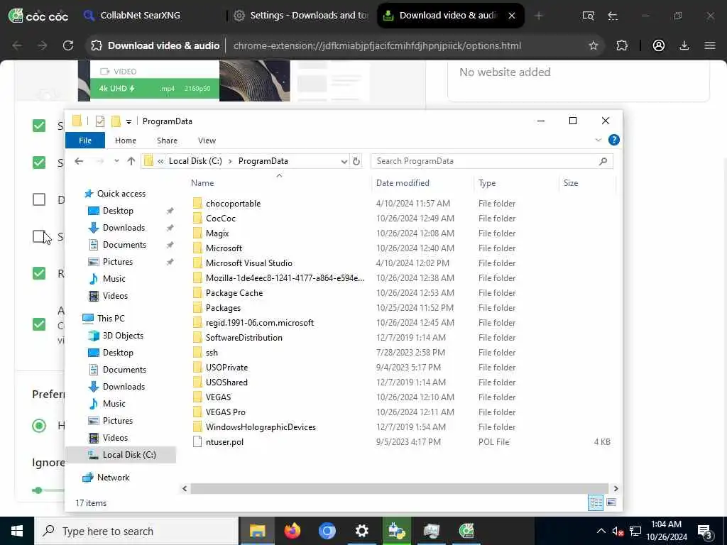Click the muted volume tray icon
The width and height of the screenshot is (727, 545).
pyautogui.click(x=617, y=532)
